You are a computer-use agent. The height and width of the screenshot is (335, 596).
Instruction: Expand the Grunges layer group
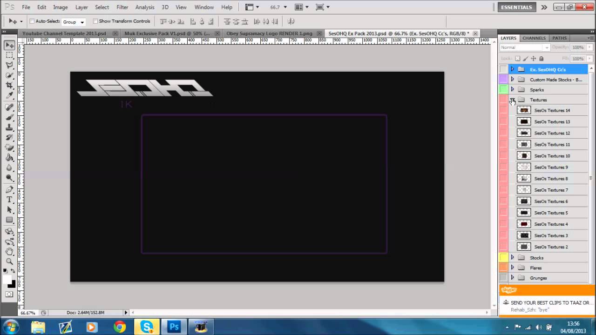(x=512, y=278)
